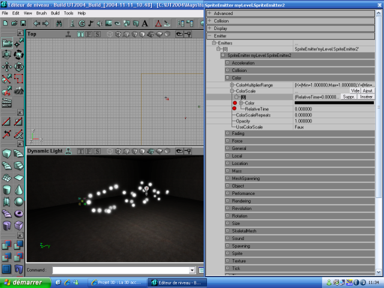
Task: Expand the Advanced properties category
Action: click(209, 13)
